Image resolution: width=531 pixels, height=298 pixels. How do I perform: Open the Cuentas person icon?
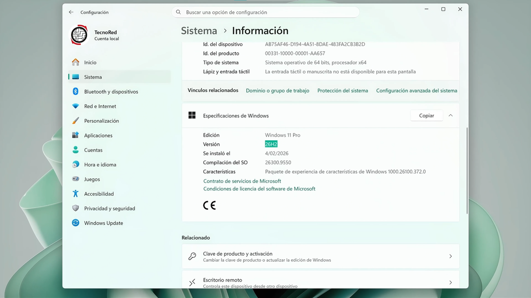(x=76, y=150)
